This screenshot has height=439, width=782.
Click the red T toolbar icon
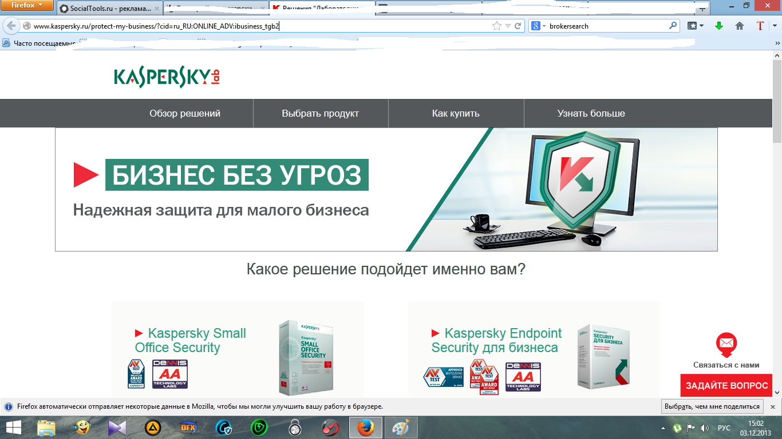(x=760, y=26)
